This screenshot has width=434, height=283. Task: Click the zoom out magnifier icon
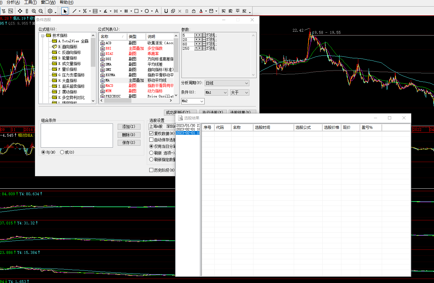[x=41, y=11]
